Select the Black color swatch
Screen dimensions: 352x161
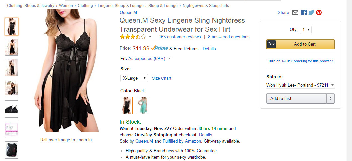tap(126, 105)
